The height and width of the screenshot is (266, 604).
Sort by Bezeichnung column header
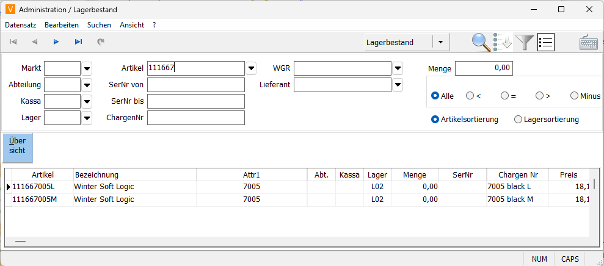(x=134, y=175)
